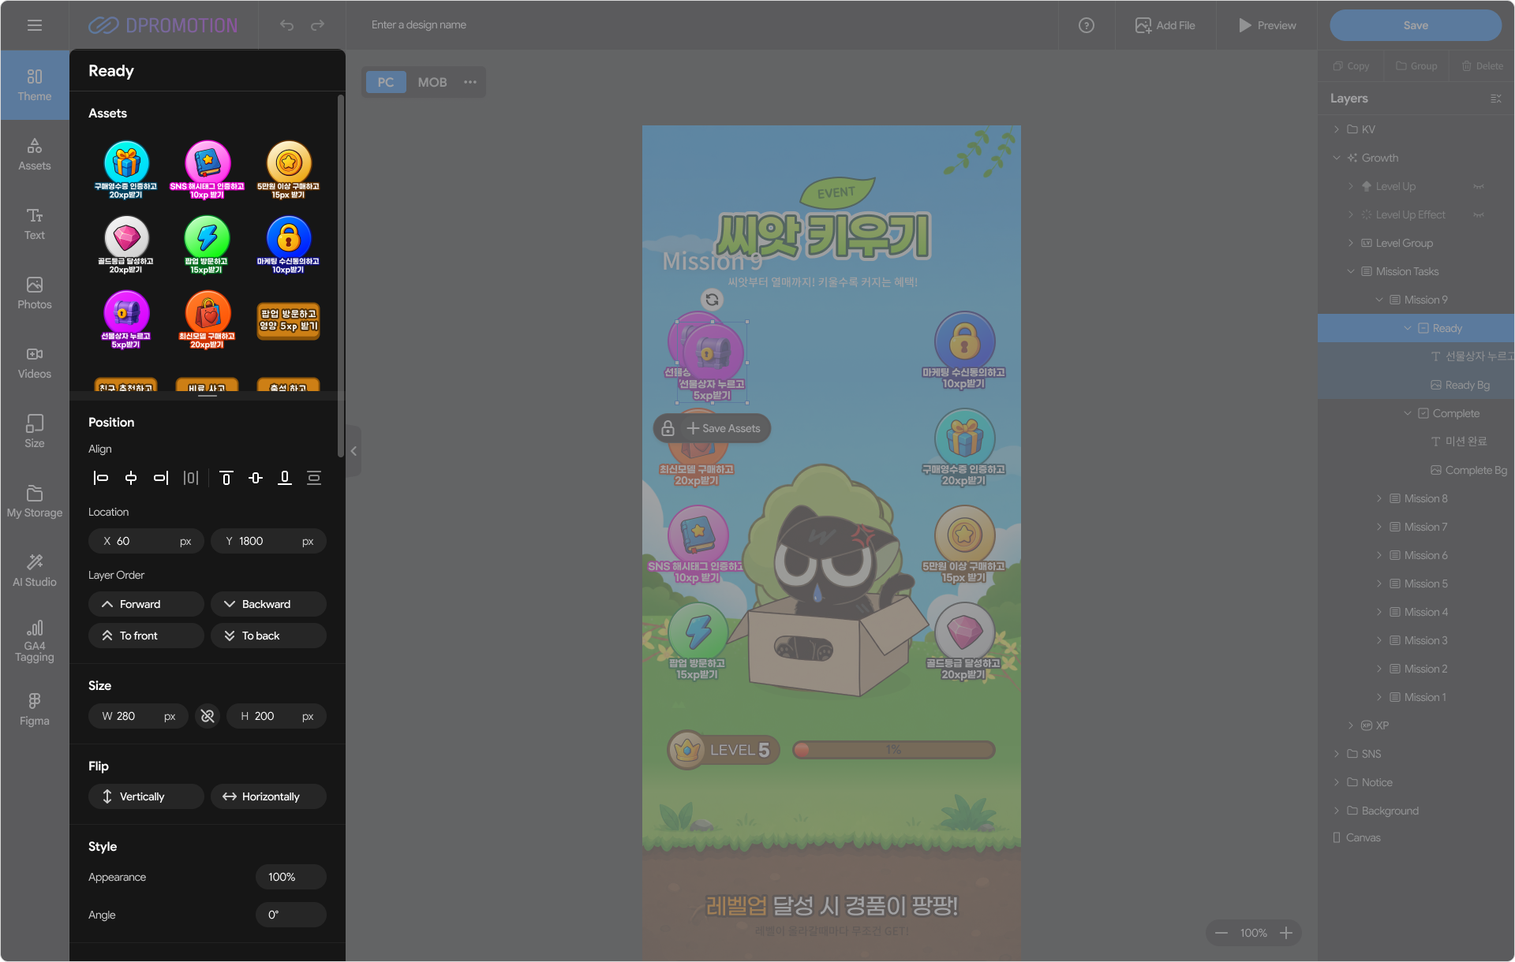Redo the last action
Image resolution: width=1515 pixels, height=962 pixels.
click(x=317, y=25)
